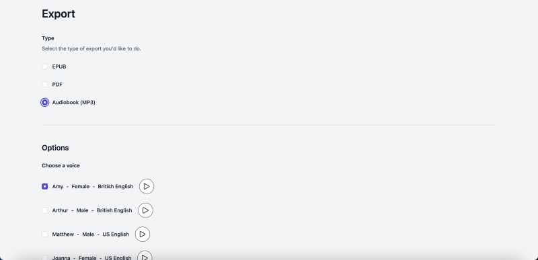Tick the Arthur voice checkbox

click(x=44, y=210)
